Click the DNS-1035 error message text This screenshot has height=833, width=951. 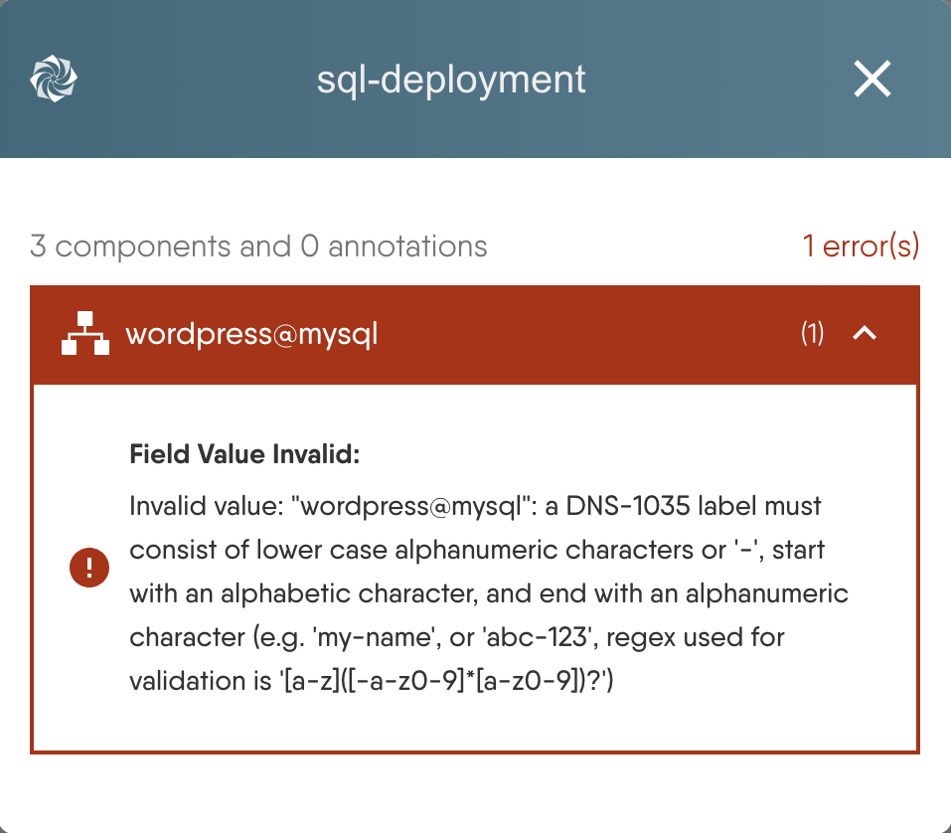tap(487, 593)
